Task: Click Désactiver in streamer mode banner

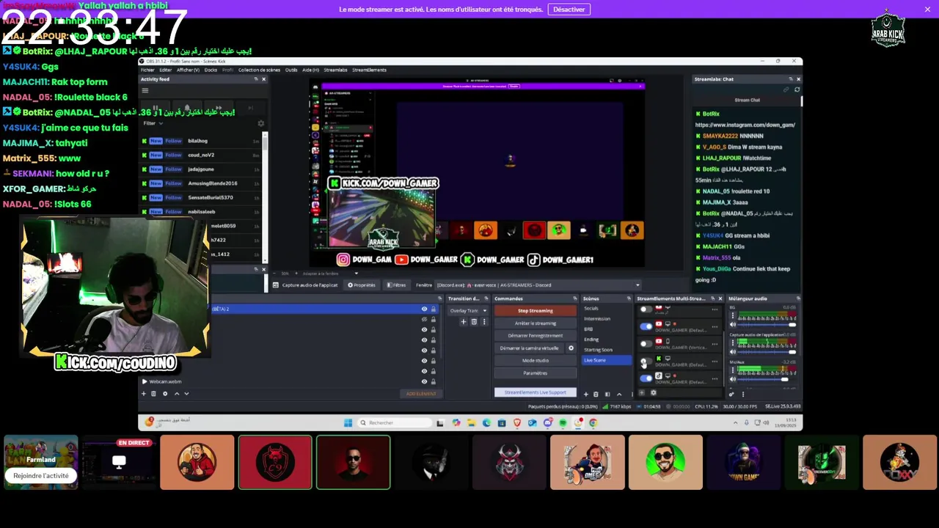Action: pyautogui.click(x=569, y=10)
